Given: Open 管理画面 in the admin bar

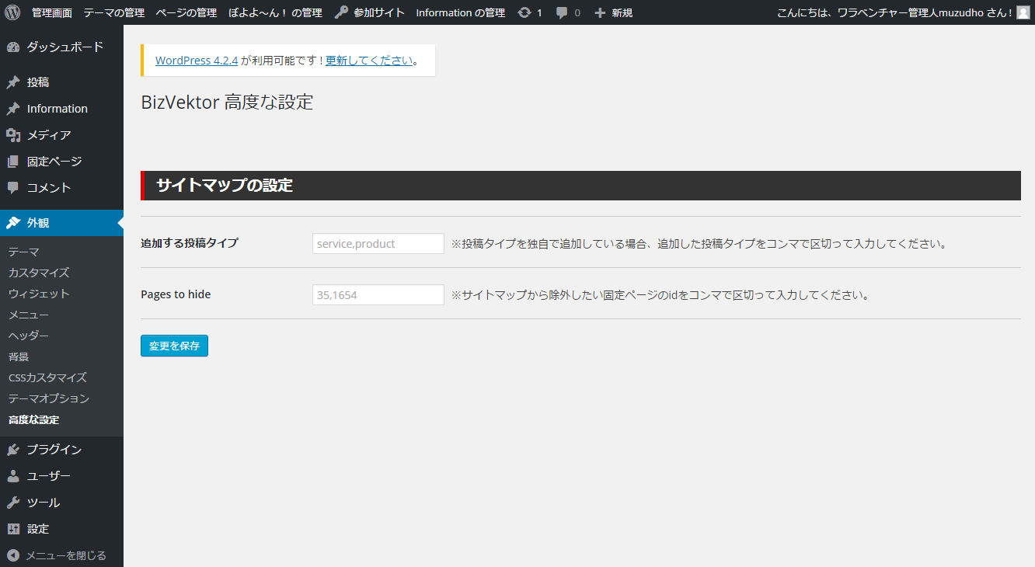Looking at the screenshot, I should [x=52, y=12].
